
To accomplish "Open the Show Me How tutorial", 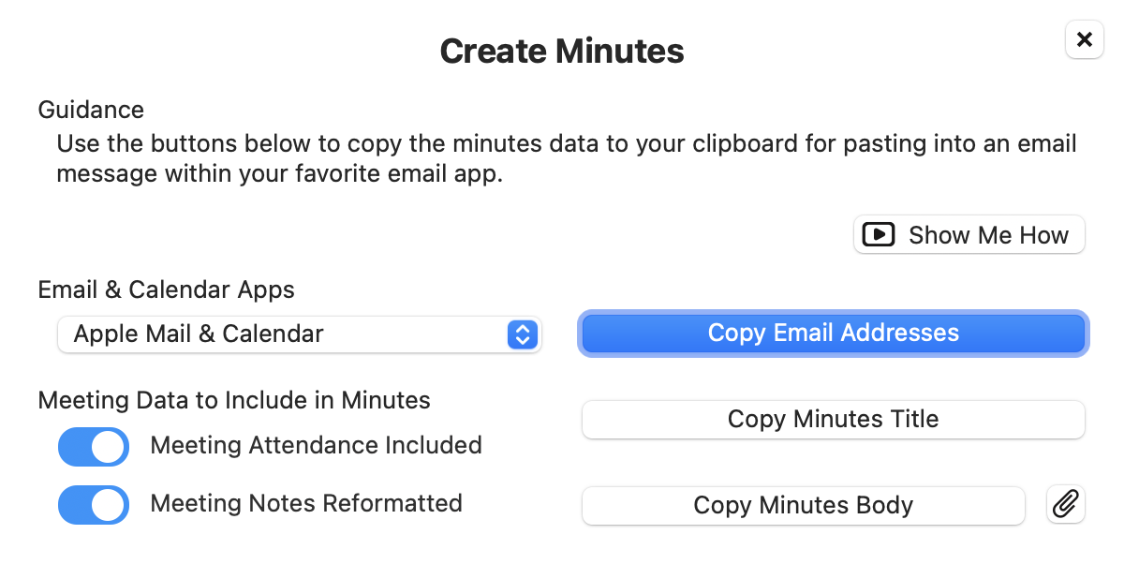I will coord(969,234).
